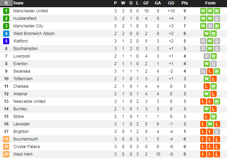The width and height of the screenshot is (227, 158).
Task: Click Newcastle United's win form badge
Action: [x=217, y=101]
